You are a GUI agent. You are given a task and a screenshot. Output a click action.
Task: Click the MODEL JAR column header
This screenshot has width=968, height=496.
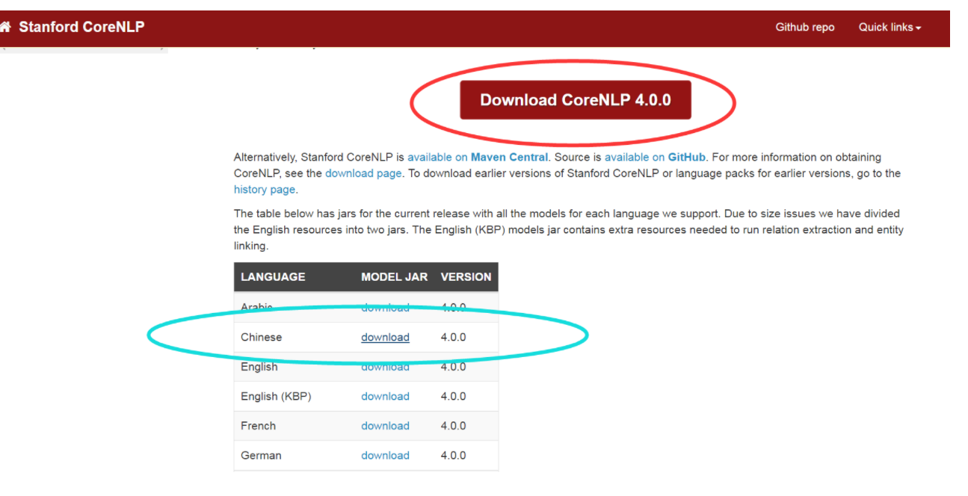[x=395, y=277]
